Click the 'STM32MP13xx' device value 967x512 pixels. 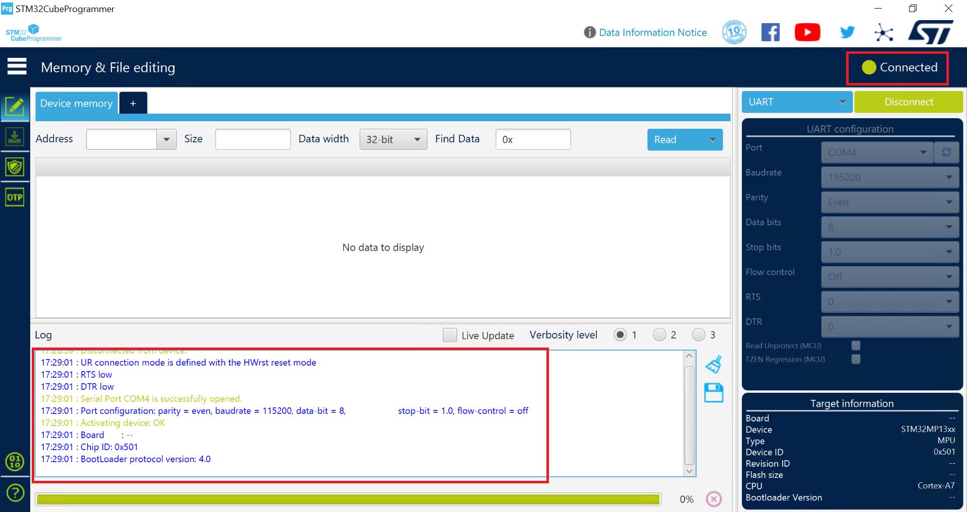[928, 429]
